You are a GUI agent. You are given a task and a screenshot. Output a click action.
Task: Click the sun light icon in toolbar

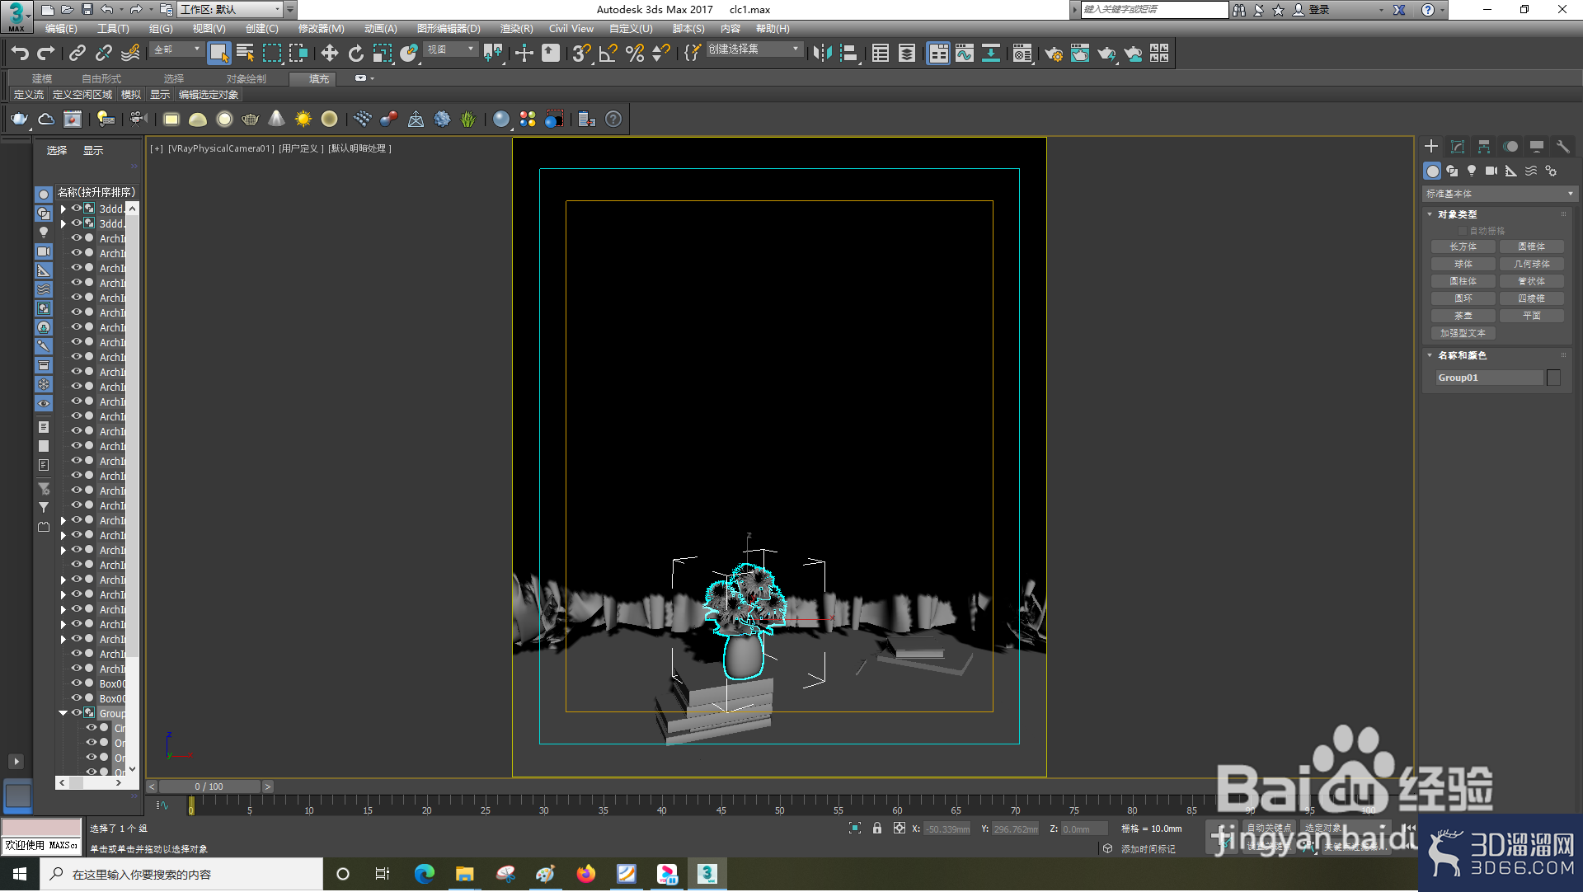(x=303, y=119)
